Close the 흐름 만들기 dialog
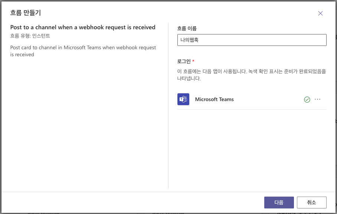Screen dimensions: 337x214 (x=320, y=13)
